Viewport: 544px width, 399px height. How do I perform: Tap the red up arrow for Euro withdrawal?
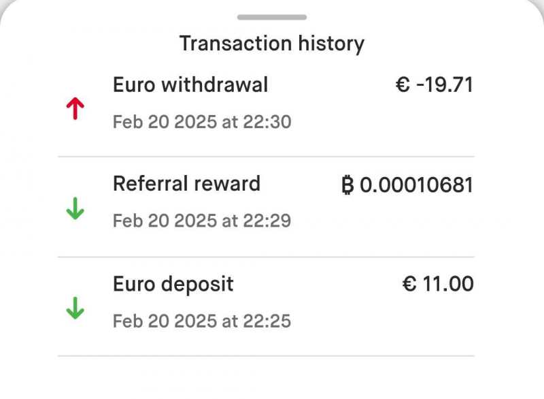pos(75,109)
